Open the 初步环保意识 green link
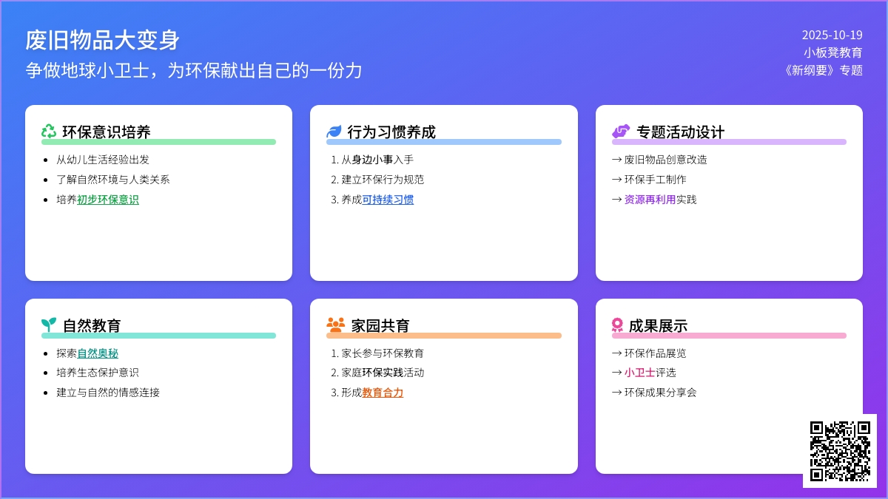Image resolution: width=888 pixels, height=499 pixels. click(x=108, y=200)
